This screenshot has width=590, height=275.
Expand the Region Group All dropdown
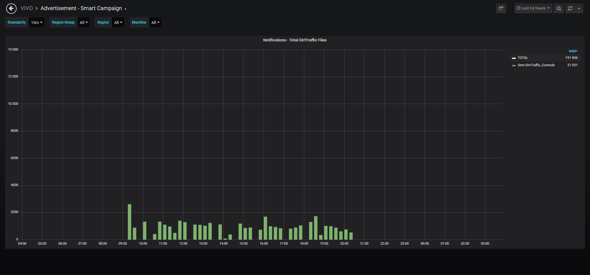84,22
